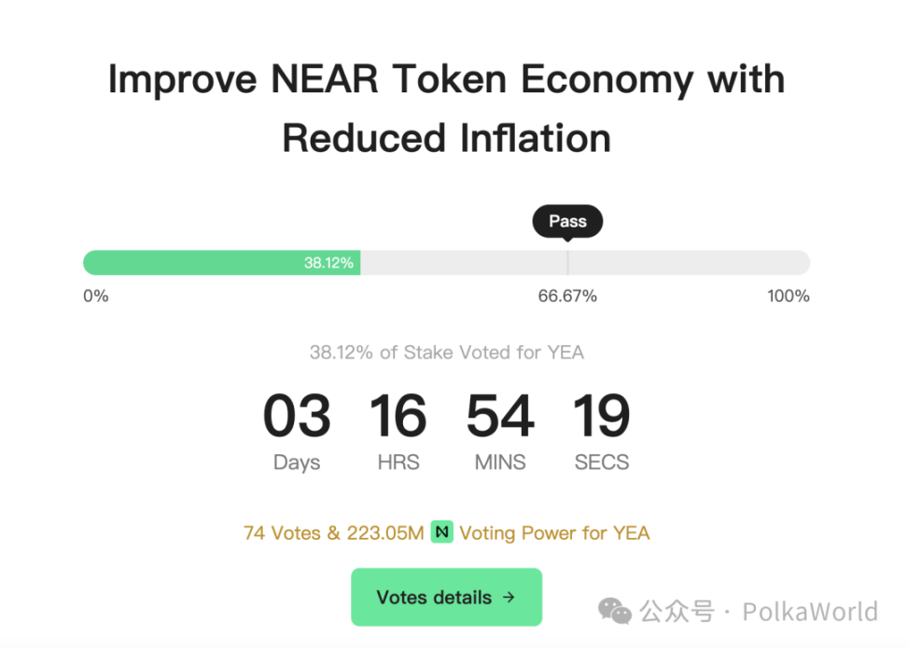Click the Pass badge above the progress bar
The width and height of the screenshot is (907, 648).
(x=567, y=221)
